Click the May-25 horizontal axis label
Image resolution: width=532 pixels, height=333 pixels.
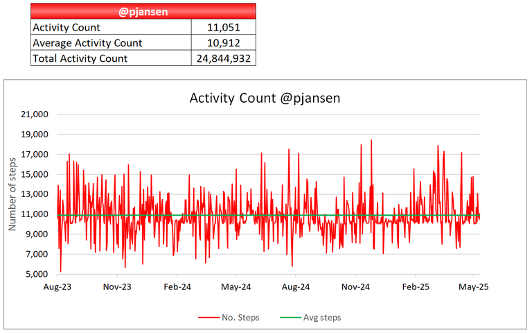(x=474, y=287)
